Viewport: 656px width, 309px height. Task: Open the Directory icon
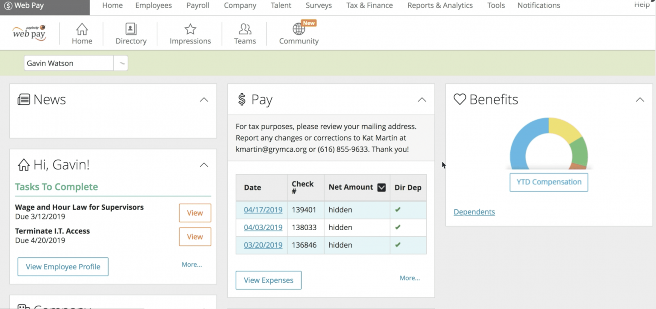pos(131,29)
